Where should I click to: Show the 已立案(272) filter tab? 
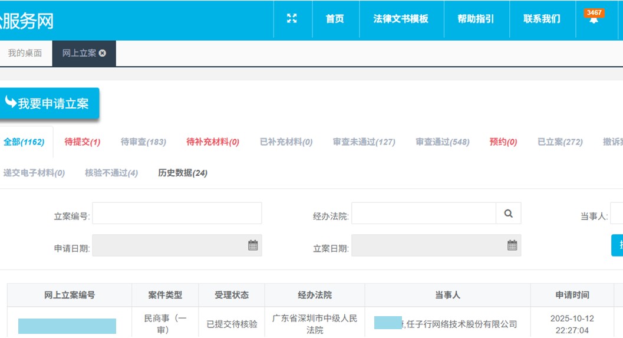pos(560,142)
